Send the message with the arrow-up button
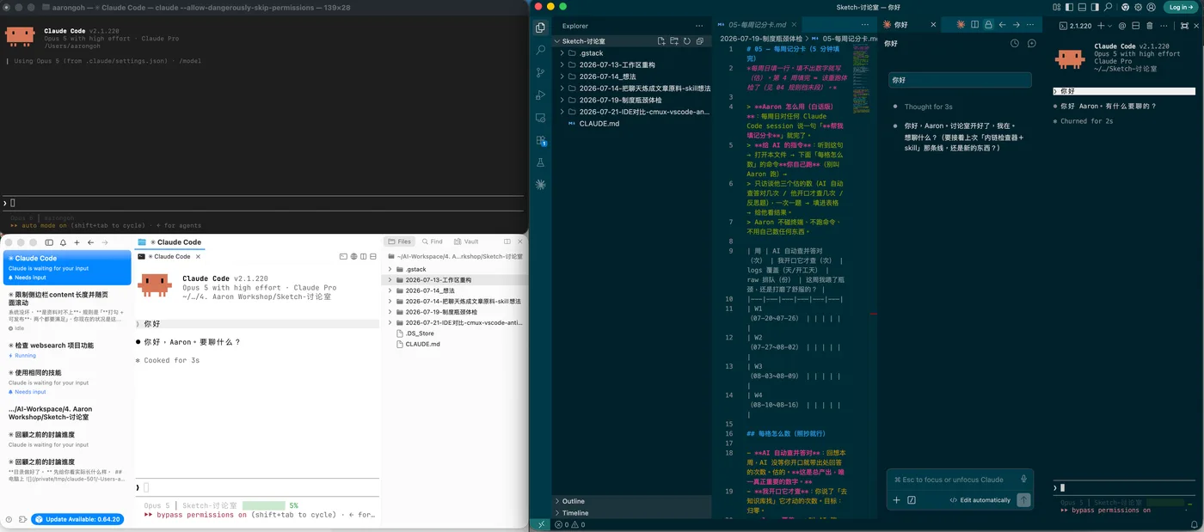 click(1023, 499)
